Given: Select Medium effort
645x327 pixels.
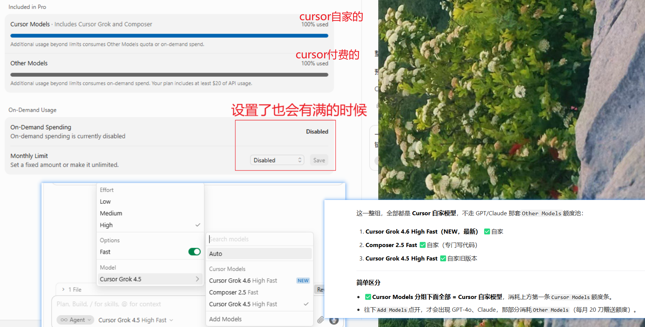Looking at the screenshot, I should (x=150, y=213).
